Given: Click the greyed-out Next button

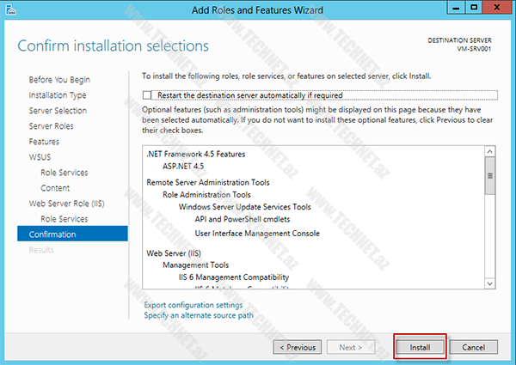Looking at the screenshot, I should pos(351,347).
